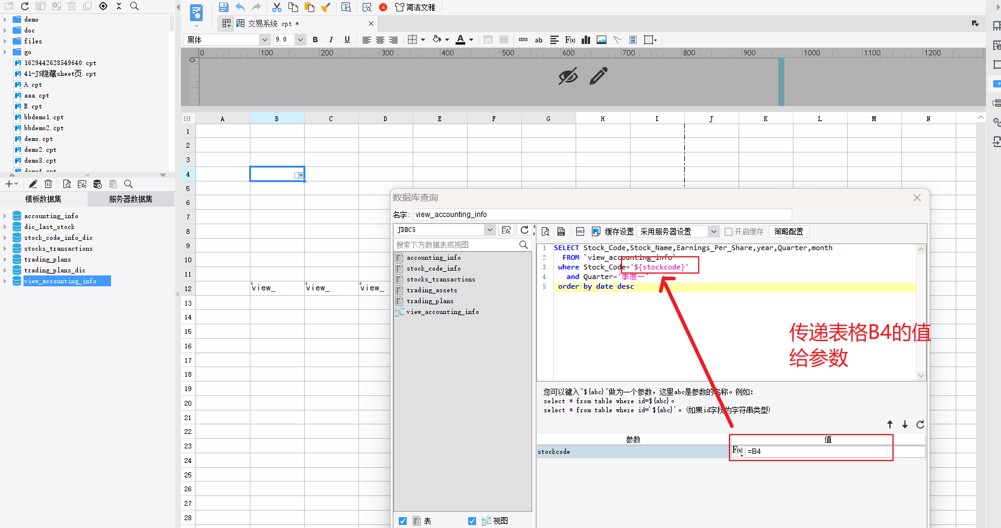1001x528 pixels.
Task: Refresh the database table list
Action: tap(524, 230)
